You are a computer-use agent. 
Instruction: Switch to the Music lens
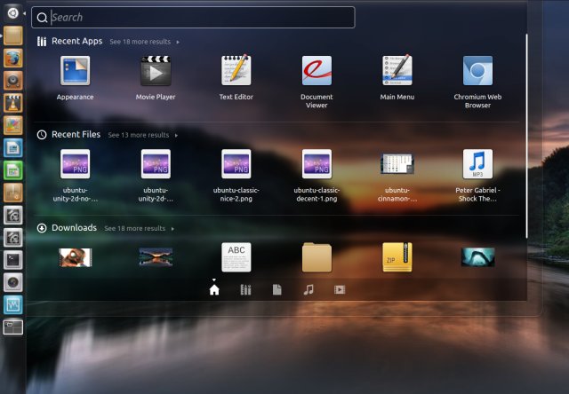pos(309,289)
